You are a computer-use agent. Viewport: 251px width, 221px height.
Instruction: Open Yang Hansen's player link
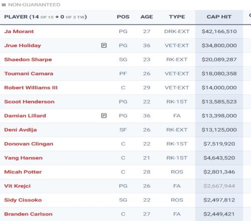tap(23, 158)
